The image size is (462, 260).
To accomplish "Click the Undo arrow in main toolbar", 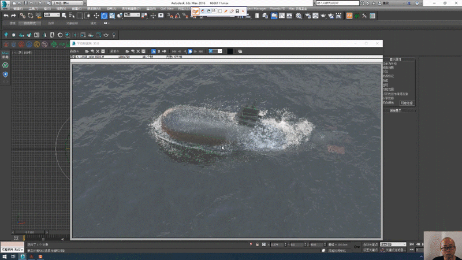I will pos(6,16).
